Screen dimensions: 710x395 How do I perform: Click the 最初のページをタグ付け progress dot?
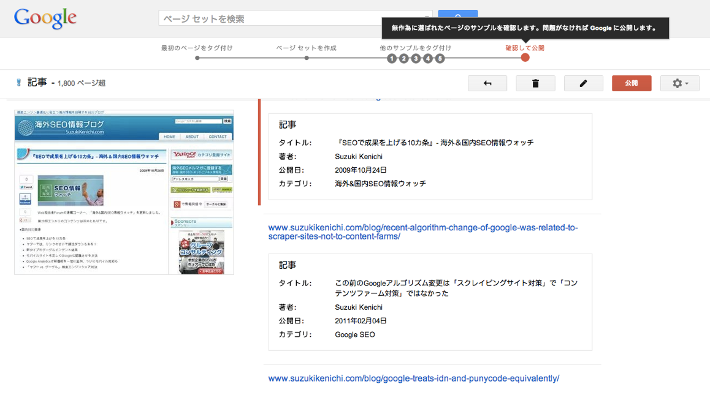tap(197, 58)
